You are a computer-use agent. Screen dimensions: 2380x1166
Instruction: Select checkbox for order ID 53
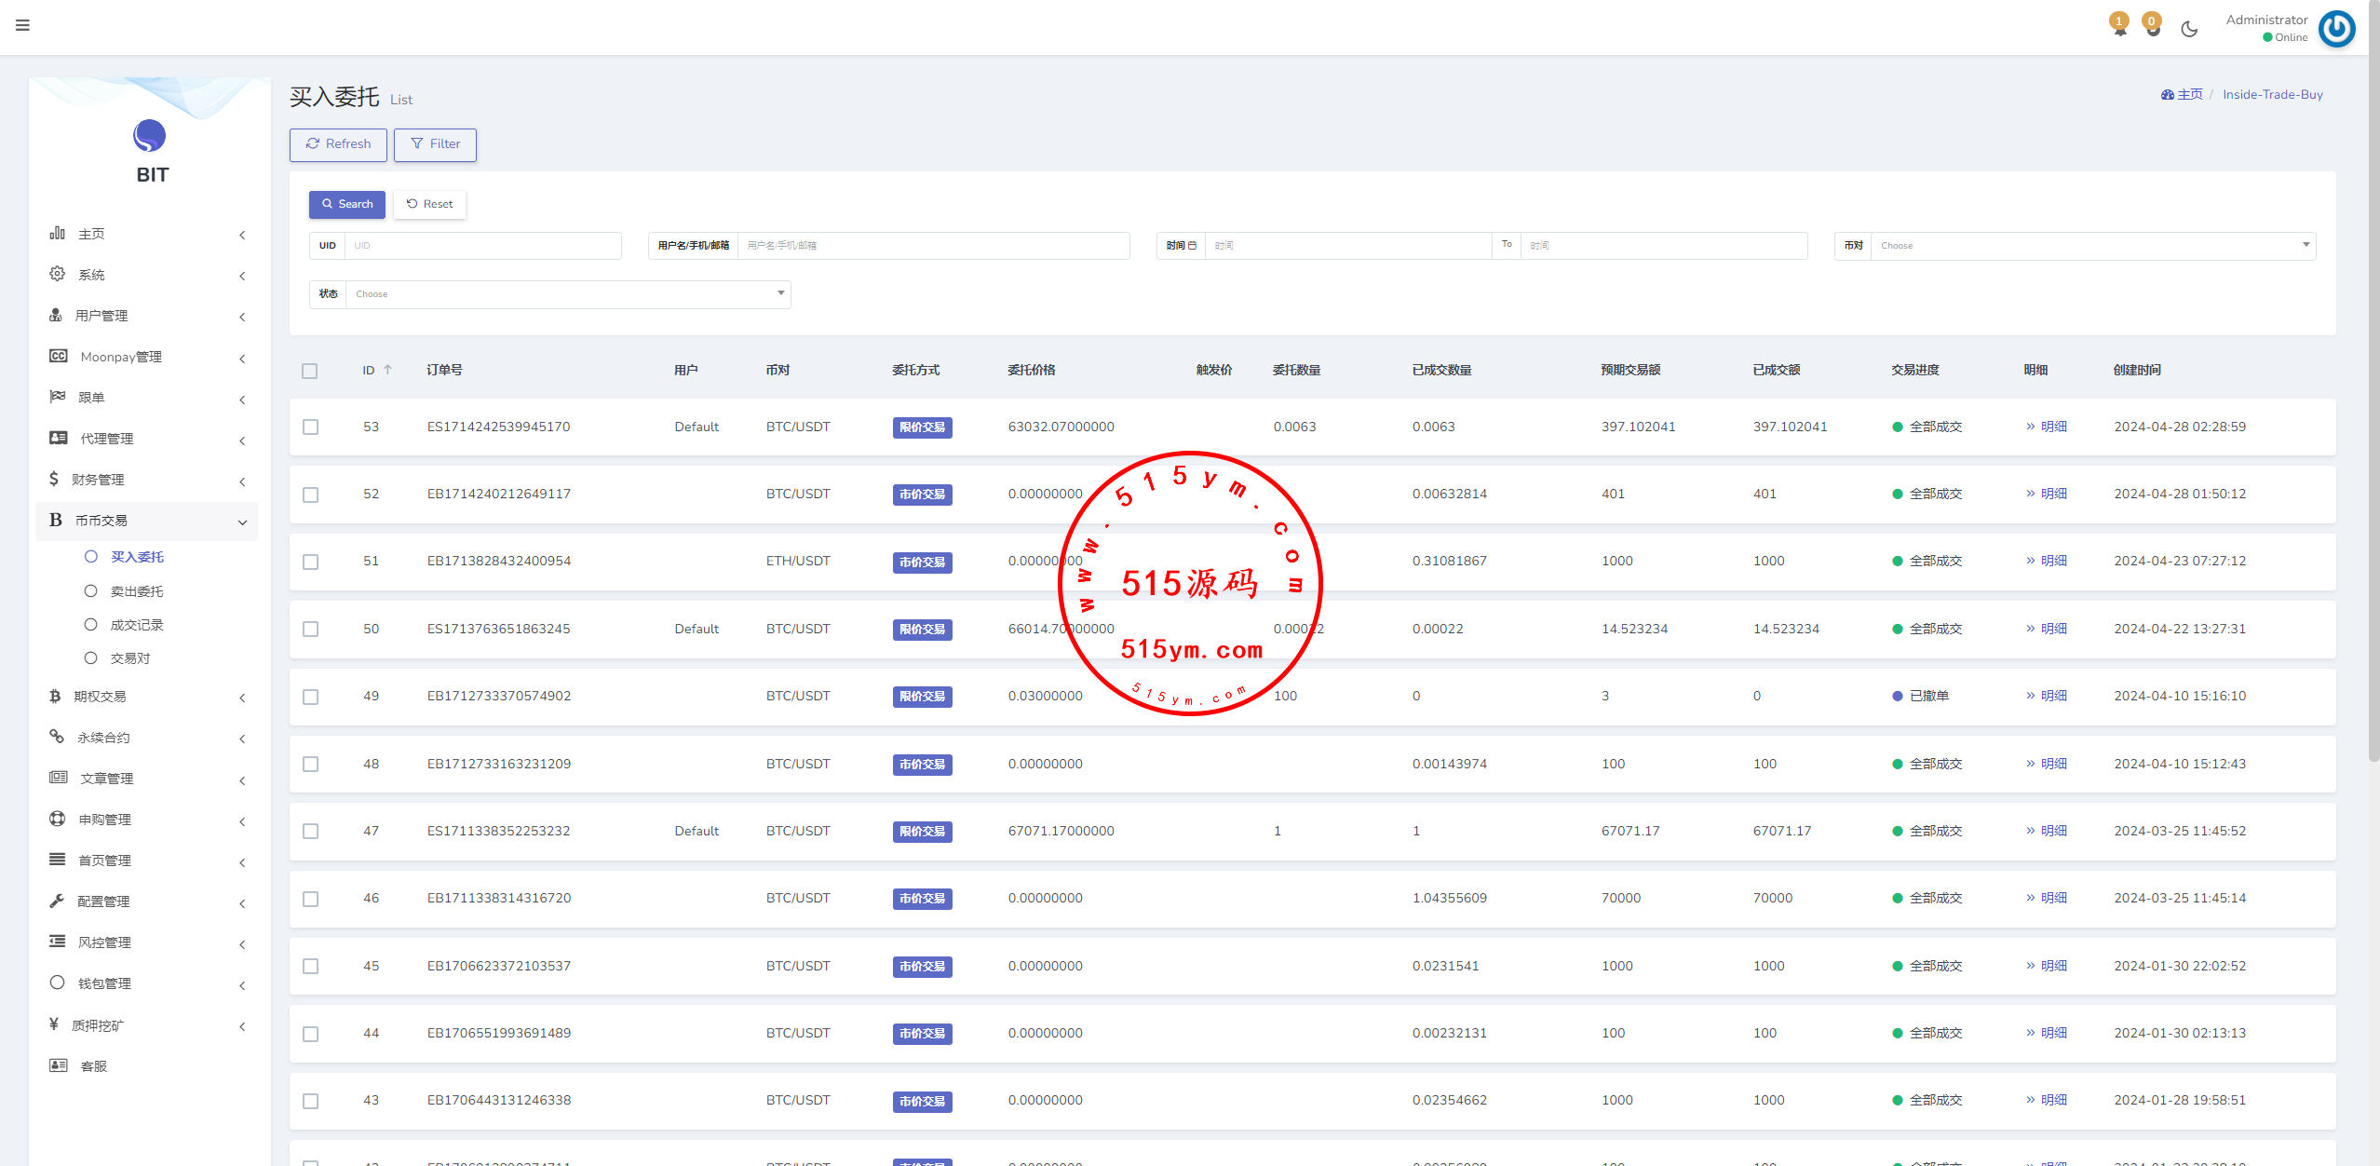pos(310,427)
